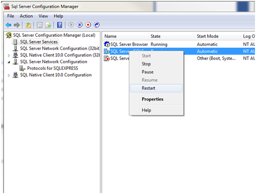
Task: Click the SQL Server Services tree icon
Action: 15,42
